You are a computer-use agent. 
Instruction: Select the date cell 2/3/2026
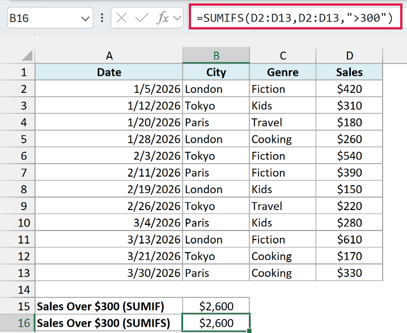coord(109,156)
